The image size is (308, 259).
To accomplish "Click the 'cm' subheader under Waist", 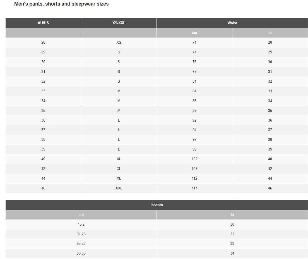I will click(x=194, y=33).
